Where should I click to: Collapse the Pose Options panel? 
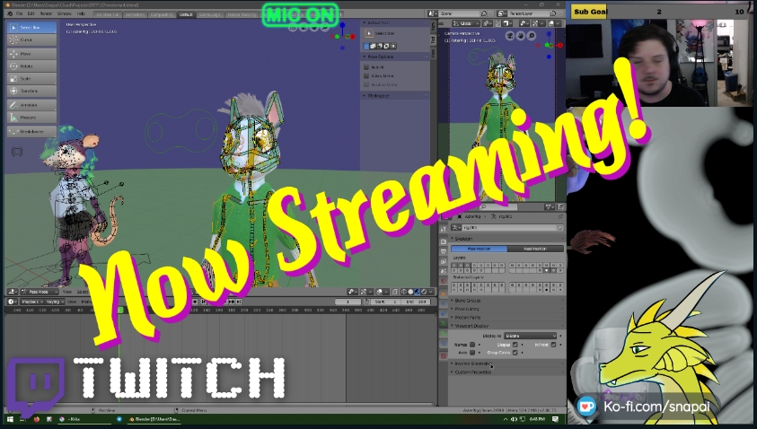[x=381, y=57]
